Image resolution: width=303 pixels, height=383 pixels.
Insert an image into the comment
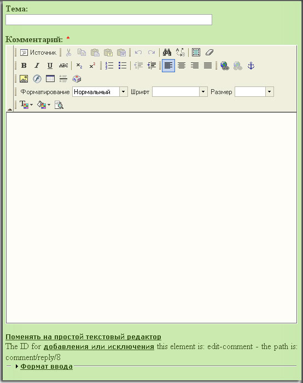[x=24, y=79]
